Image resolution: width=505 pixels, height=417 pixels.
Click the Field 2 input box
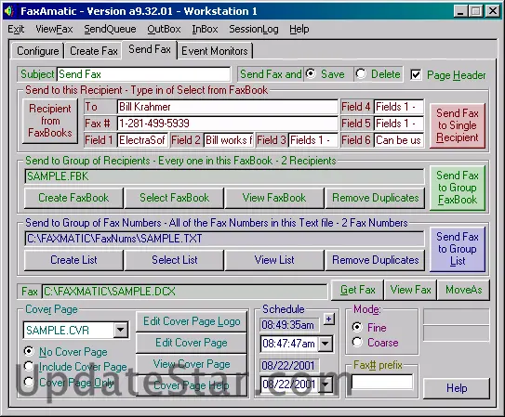pyautogui.click(x=229, y=140)
